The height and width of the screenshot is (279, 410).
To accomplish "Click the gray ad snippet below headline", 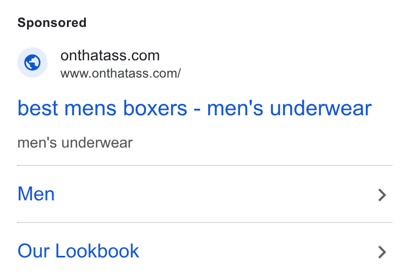I will 75,143.
